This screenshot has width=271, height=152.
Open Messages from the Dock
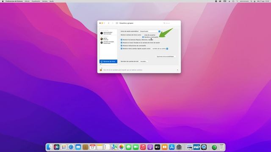click(x=129, y=147)
